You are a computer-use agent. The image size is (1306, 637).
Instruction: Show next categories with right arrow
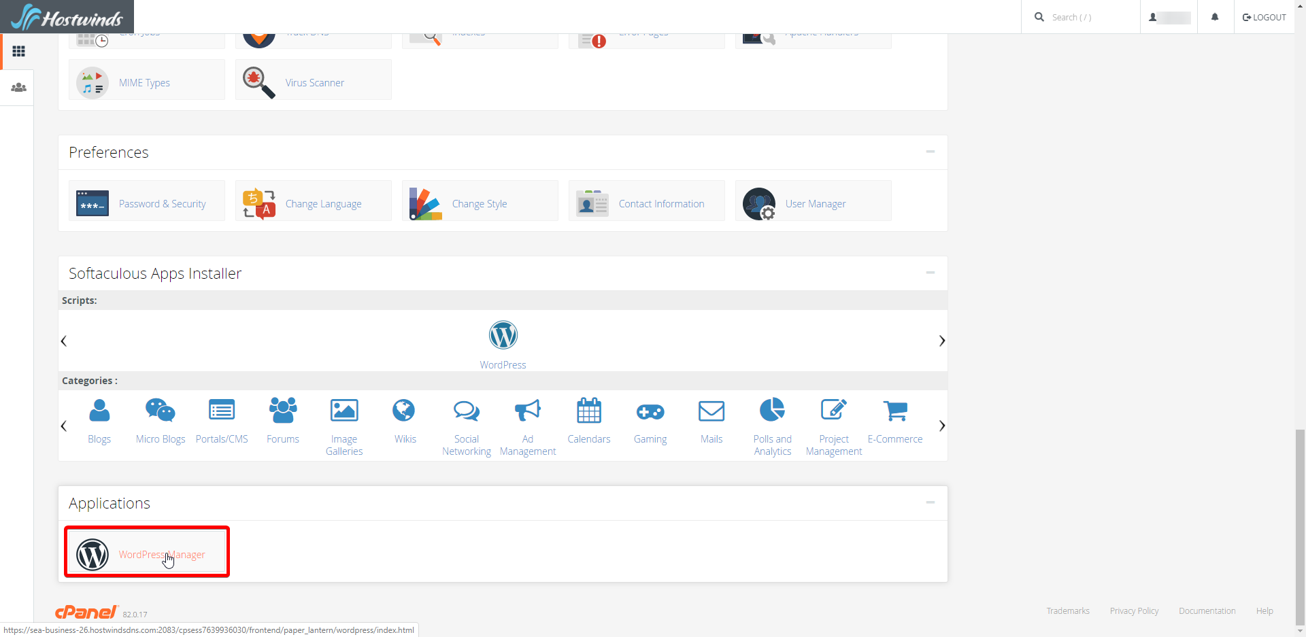pos(942,426)
